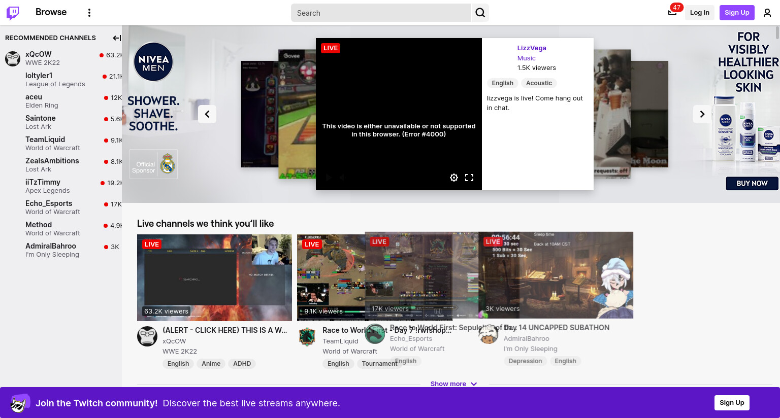Open AdmiralBahroo in recommended channels
Screen dimensions: 780x418
coord(61,250)
